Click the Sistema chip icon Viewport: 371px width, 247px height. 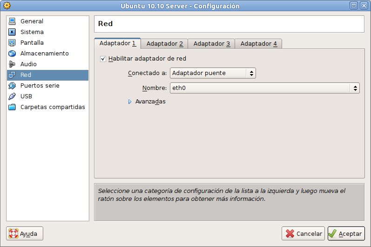tap(12, 32)
